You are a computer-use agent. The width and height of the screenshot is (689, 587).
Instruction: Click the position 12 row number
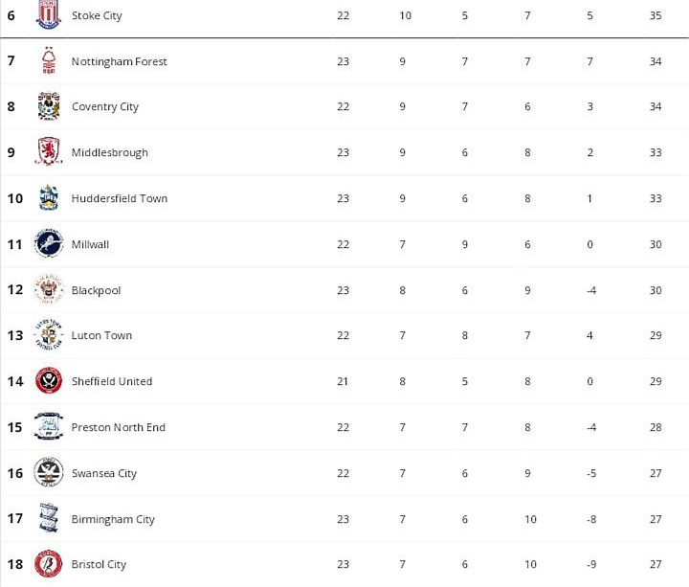coord(14,289)
